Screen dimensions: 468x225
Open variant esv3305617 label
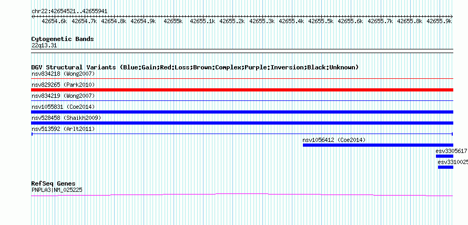(x=451, y=151)
